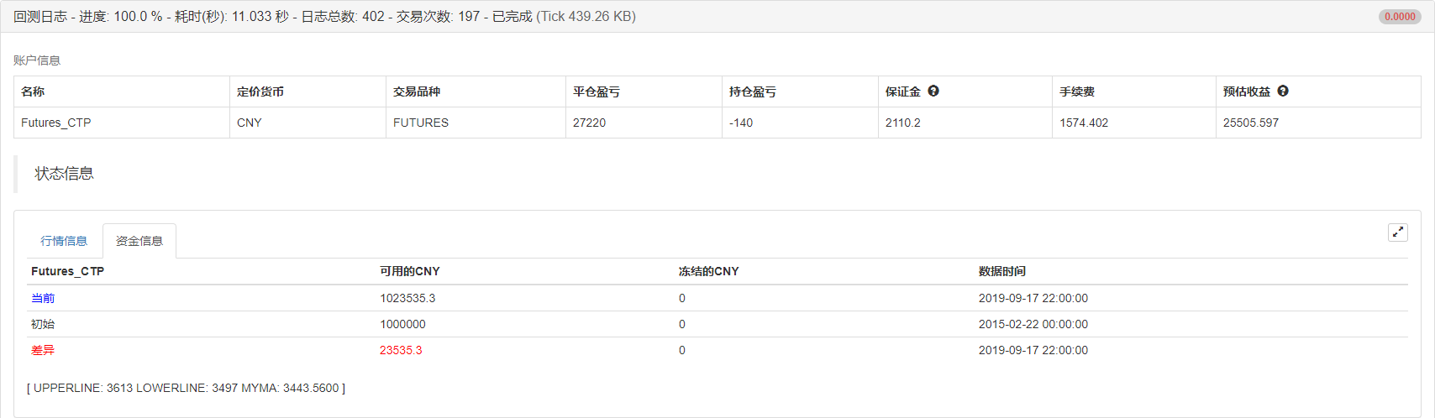Viewport: 1435px width, 418px height.
Task: Click the help icon next to 保证金
Action: pos(933,91)
